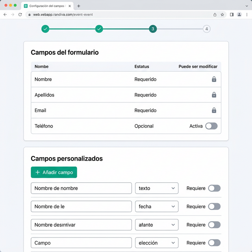Screen dimensions: 252x252
Task: Go back with browser back arrow
Action: tap(5, 15)
